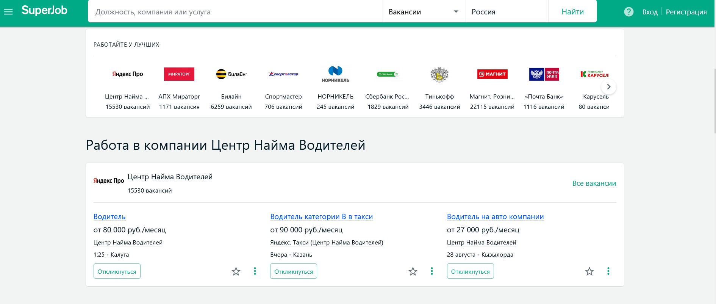This screenshot has height=304, width=716.
Task: Click НОРНИКЕЛЬ company name text
Action: [336, 97]
